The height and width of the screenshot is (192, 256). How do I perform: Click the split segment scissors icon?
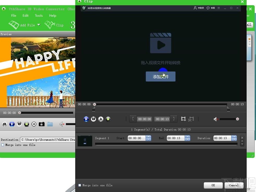point(191,119)
